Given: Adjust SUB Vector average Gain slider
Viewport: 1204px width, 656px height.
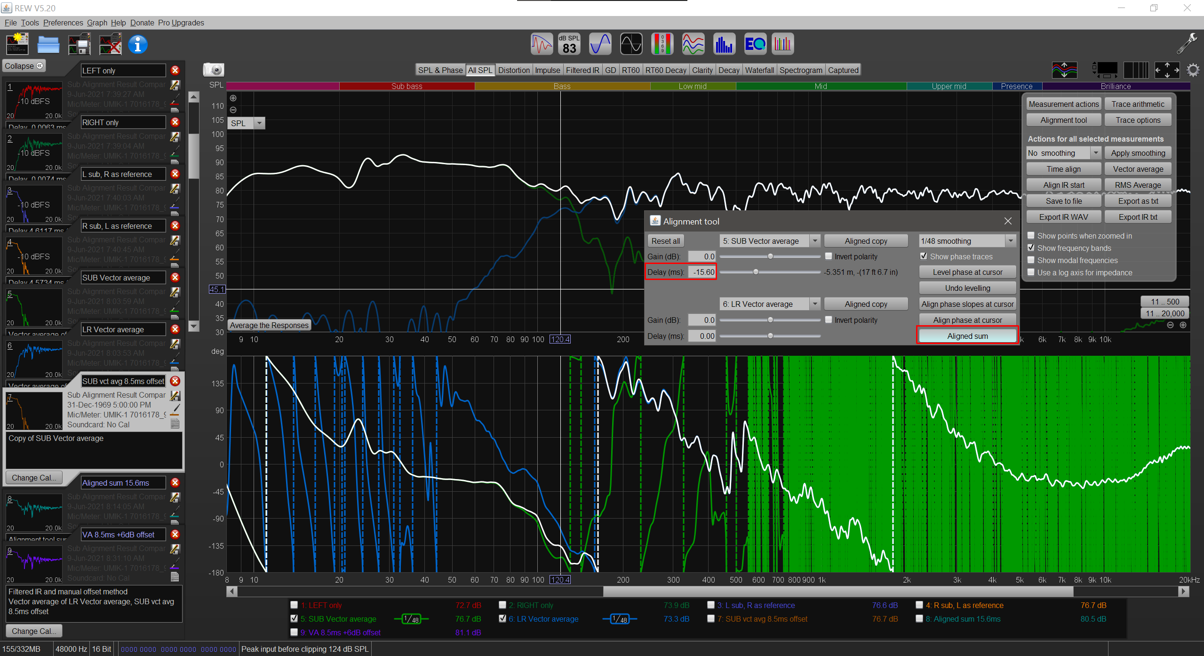Looking at the screenshot, I should [x=770, y=256].
